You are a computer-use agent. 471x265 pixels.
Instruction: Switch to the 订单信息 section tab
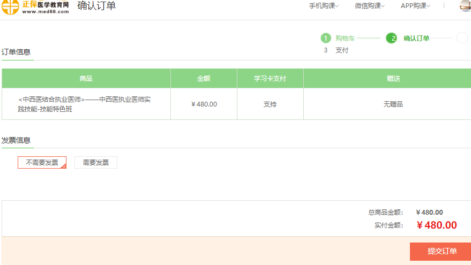(17, 52)
